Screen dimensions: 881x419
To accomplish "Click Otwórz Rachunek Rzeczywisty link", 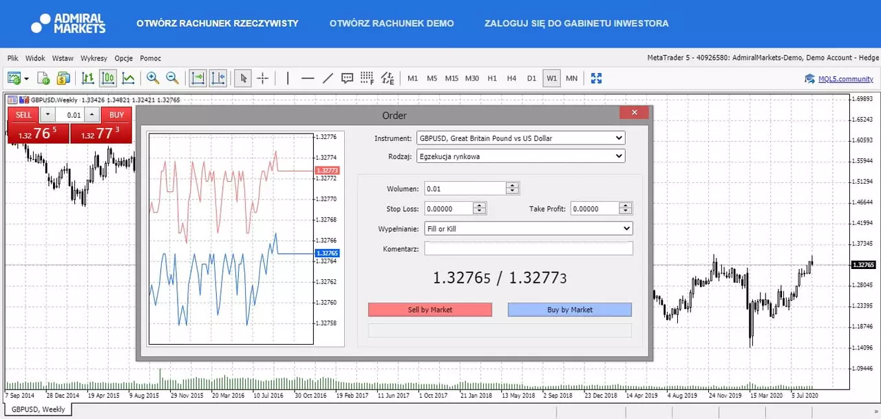I will (217, 23).
